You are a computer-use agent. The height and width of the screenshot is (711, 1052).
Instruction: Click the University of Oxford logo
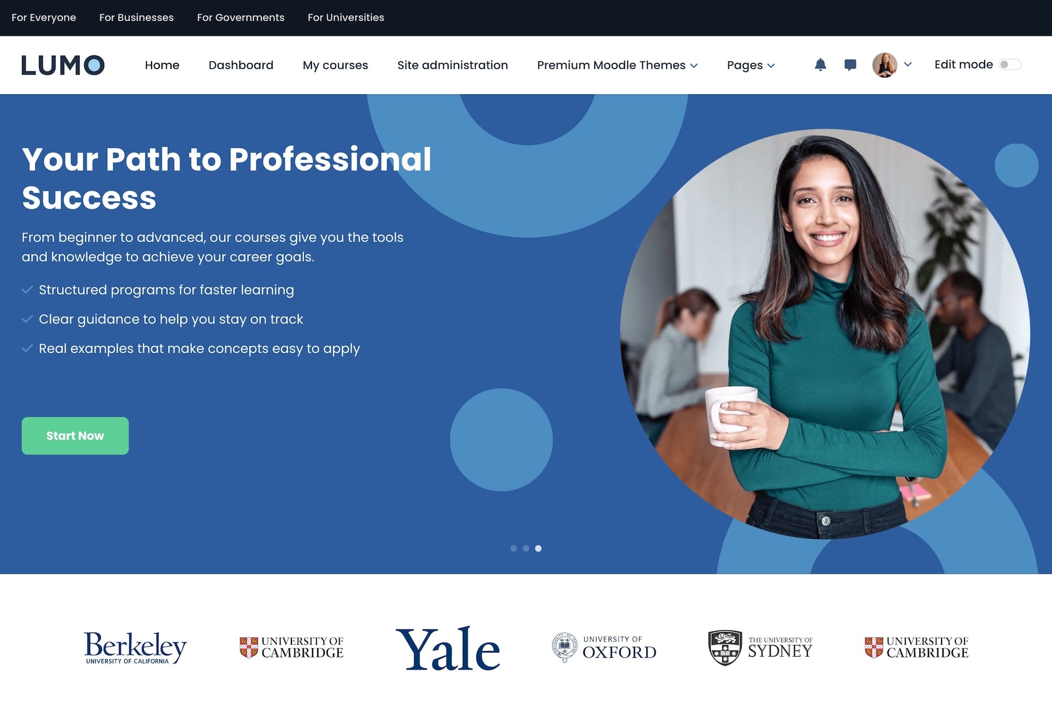pyautogui.click(x=604, y=647)
